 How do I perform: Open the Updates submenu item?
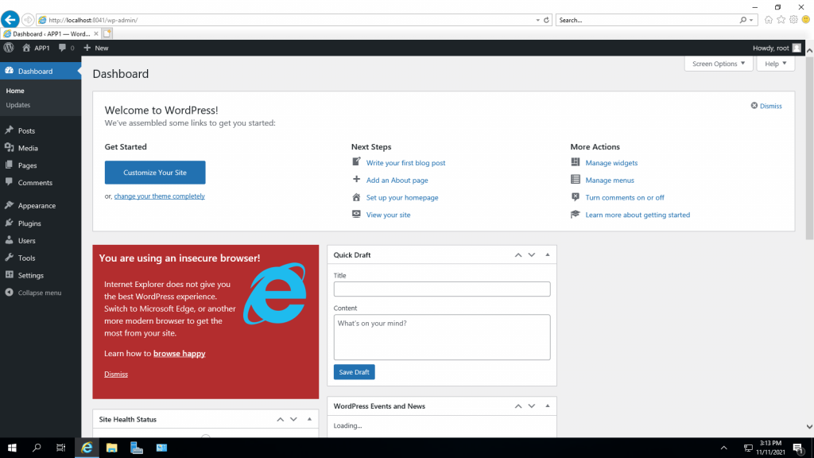[x=18, y=105]
